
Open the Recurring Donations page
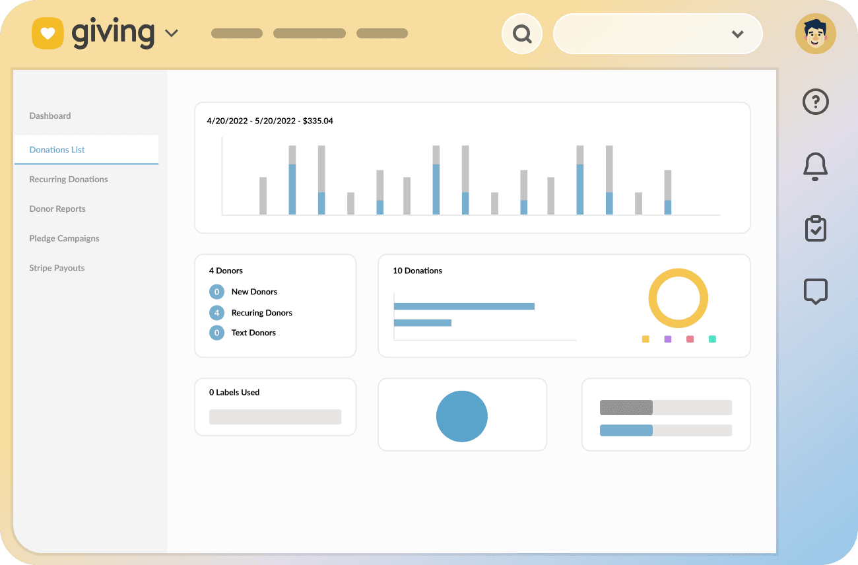(x=68, y=179)
